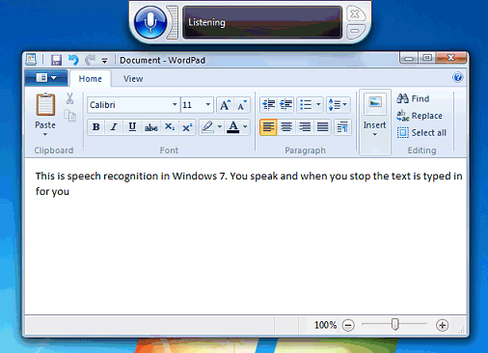Open WordPad help via the question mark icon

tap(457, 77)
